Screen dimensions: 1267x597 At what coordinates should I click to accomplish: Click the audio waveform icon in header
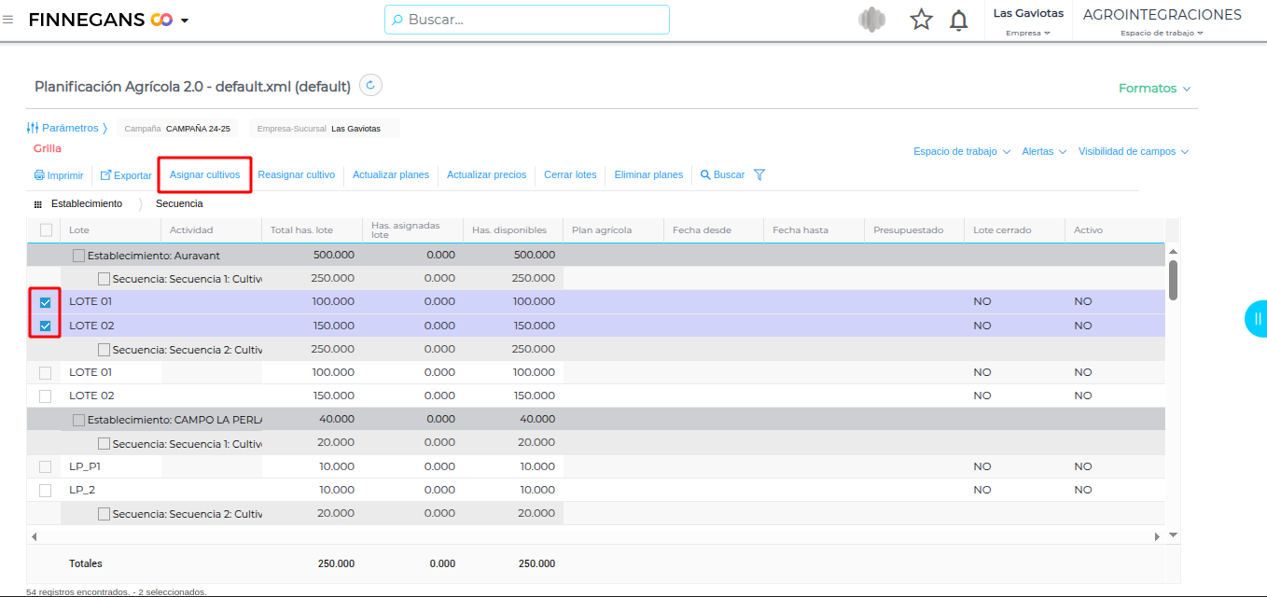(x=871, y=20)
